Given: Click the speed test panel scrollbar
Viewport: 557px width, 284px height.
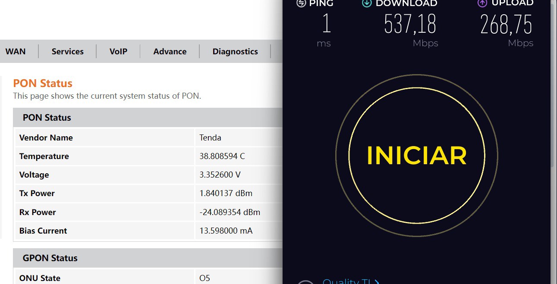Looking at the screenshot, I should point(554,86).
